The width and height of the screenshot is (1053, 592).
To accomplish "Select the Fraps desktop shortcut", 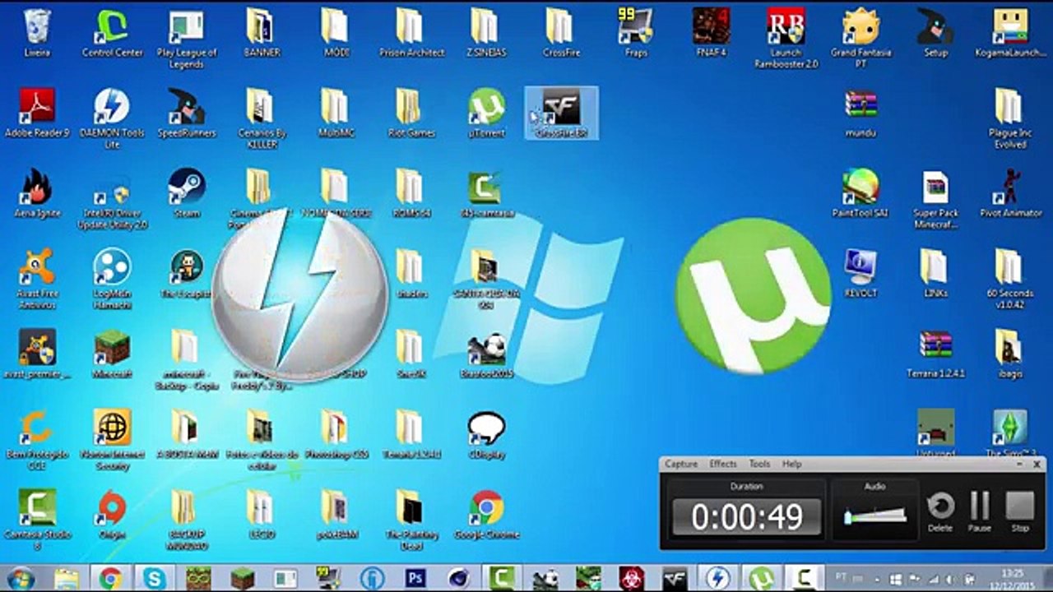I will click(636, 33).
